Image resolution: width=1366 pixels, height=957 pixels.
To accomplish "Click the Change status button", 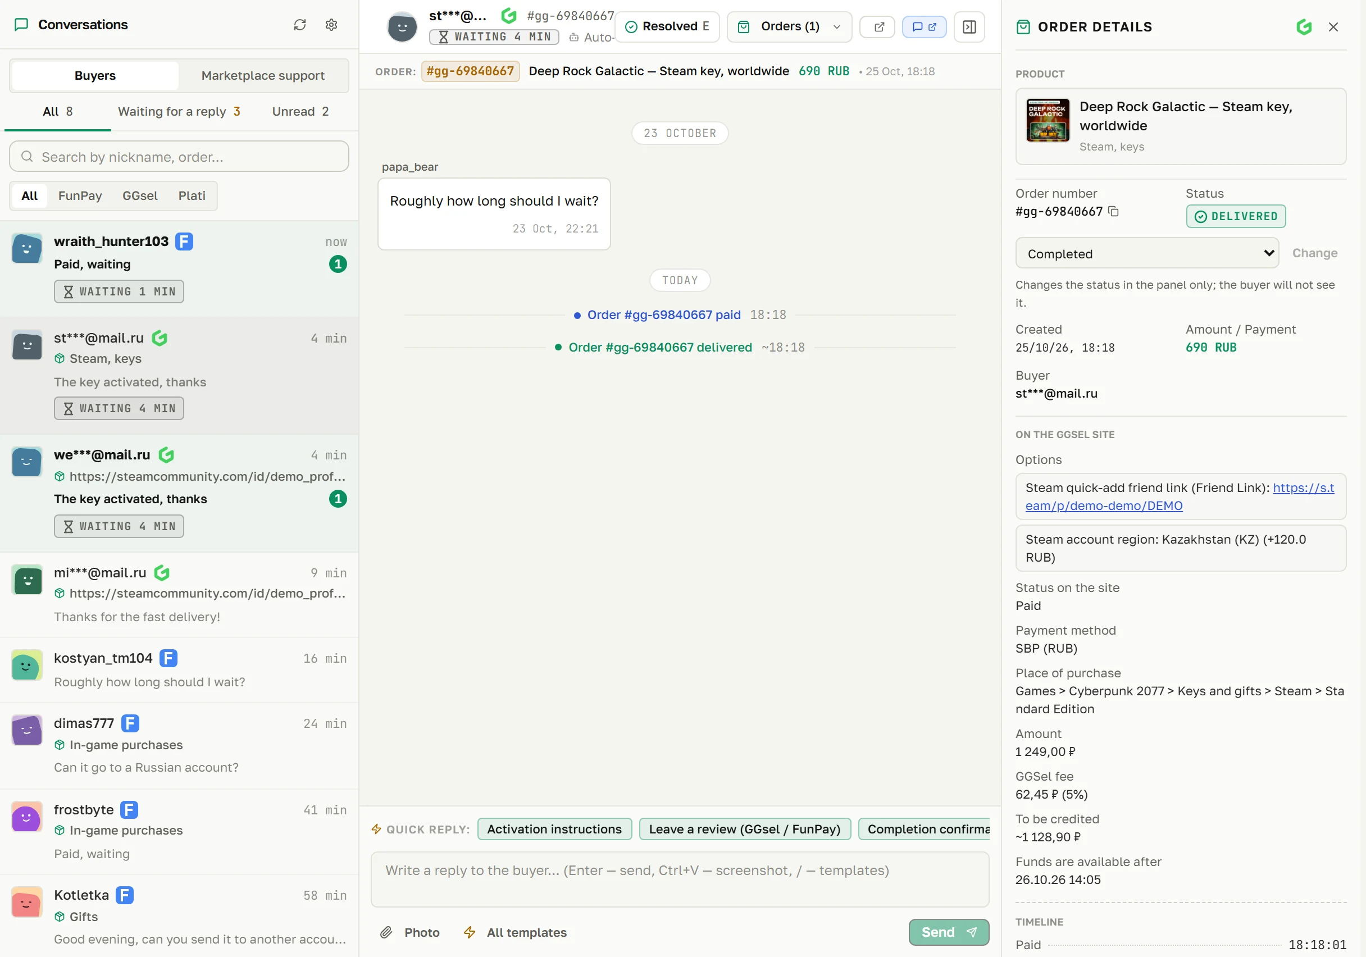I will pos(1314,253).
